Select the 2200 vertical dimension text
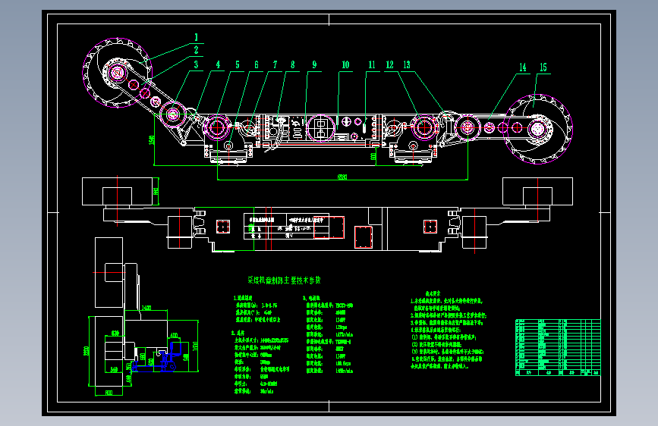 coord(86,350)
